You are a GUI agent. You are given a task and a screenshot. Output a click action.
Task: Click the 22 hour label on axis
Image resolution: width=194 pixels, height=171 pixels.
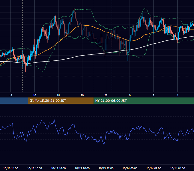[106, 95]
